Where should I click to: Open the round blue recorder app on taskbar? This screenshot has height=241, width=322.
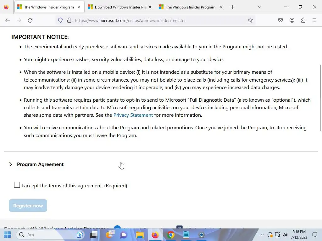pyautogui.click(x=202, y=235)
